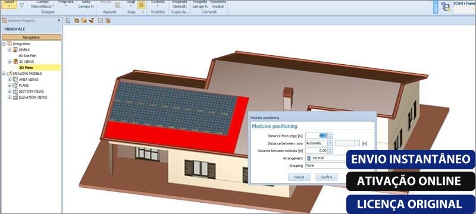
Task: Run the Posiziona moduli command
Action: tap(218, 4)
